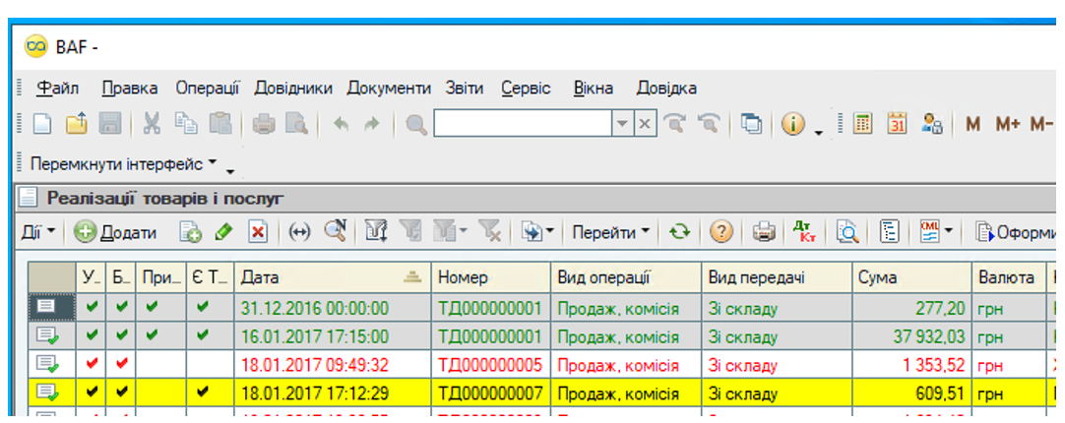Sort by the Дата column header
This screenshot has width=1065, height=423.
click(332, 277)
